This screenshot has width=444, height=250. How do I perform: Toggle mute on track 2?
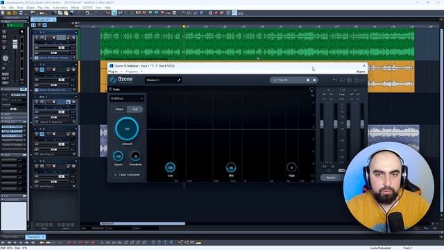(42, 69)
